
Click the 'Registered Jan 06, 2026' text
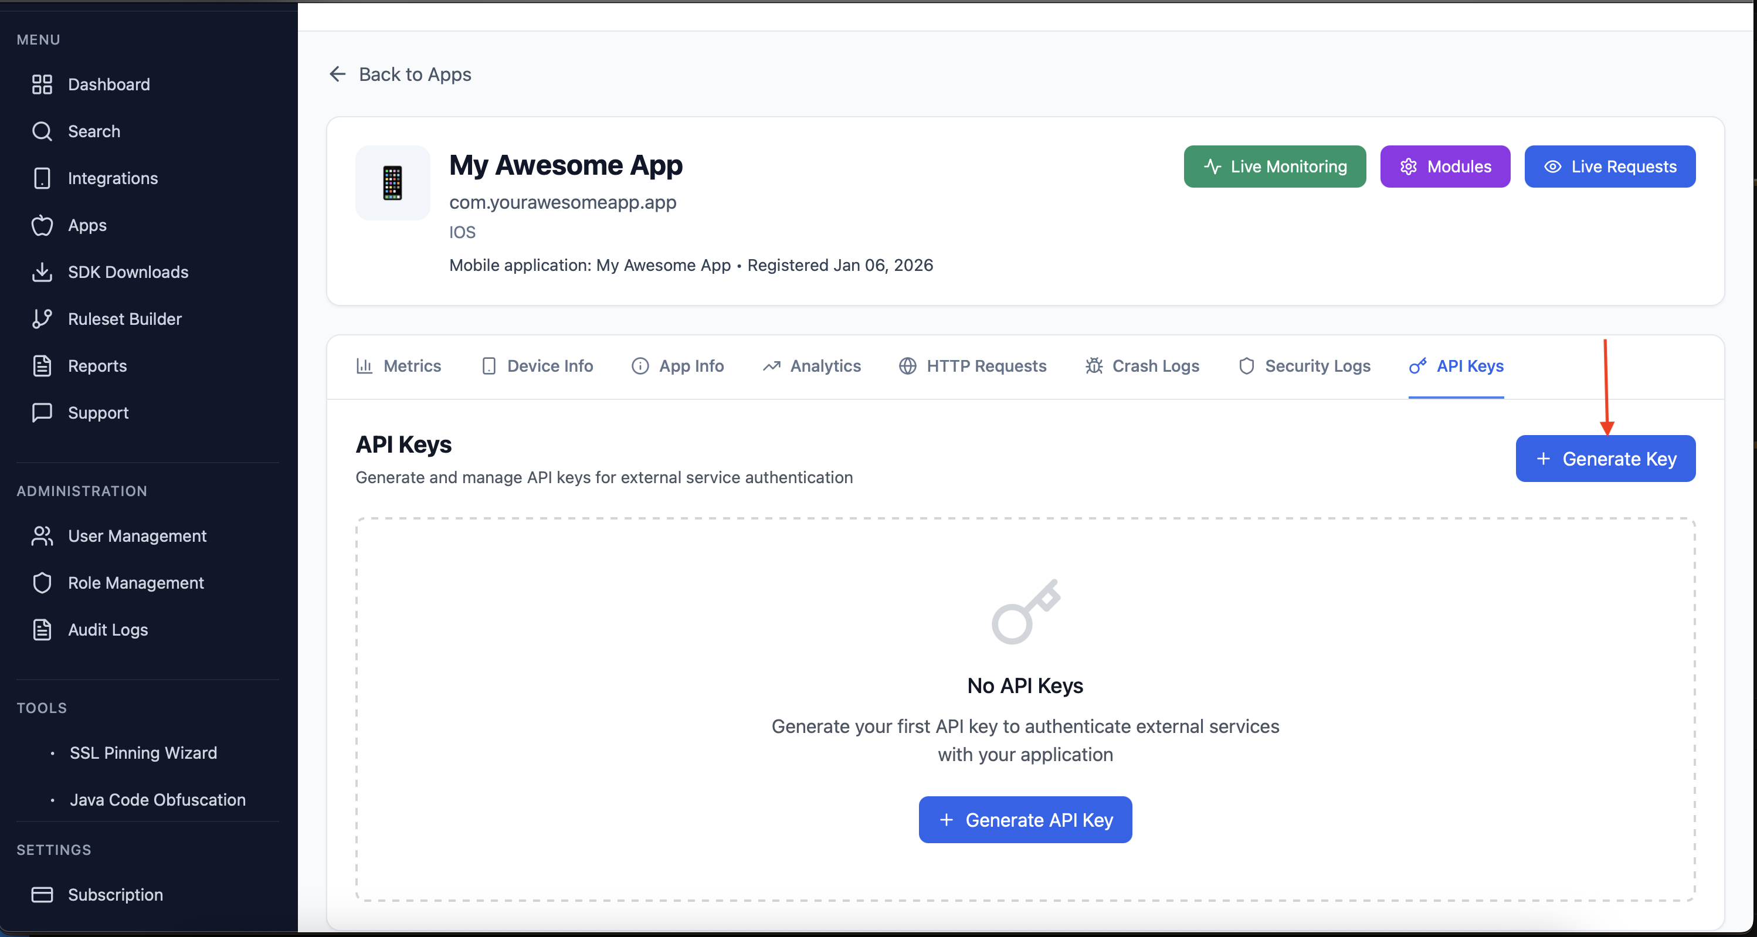click(x=840, y=265)
